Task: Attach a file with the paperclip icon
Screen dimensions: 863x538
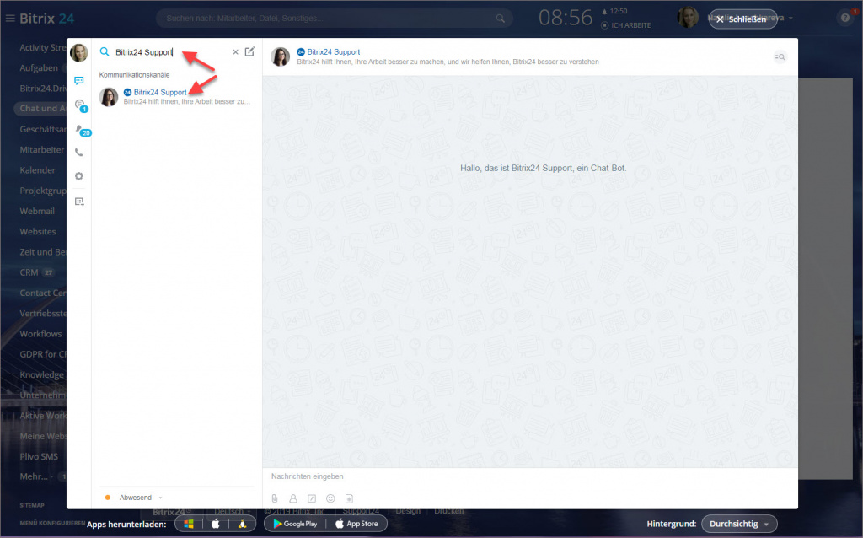Action: pyautogui.click(x=275, y=498)
